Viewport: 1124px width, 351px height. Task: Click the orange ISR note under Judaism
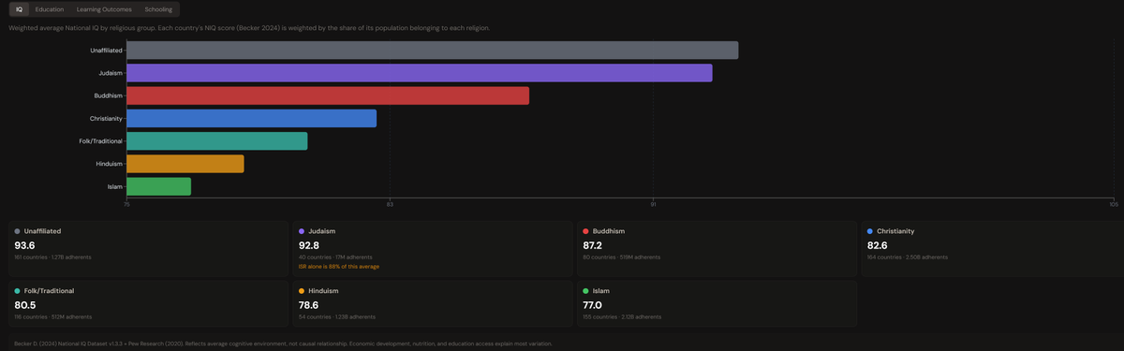(338, 267)
